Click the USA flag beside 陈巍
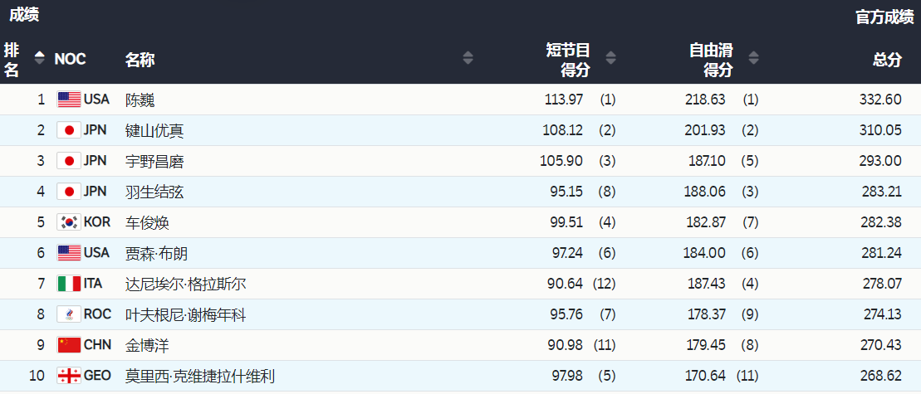The height and width of the screenshot is (394, 921). [69, 100]
